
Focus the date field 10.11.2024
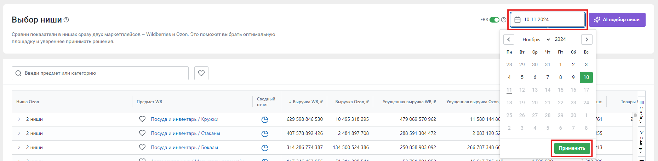click(x=548, y=20)
